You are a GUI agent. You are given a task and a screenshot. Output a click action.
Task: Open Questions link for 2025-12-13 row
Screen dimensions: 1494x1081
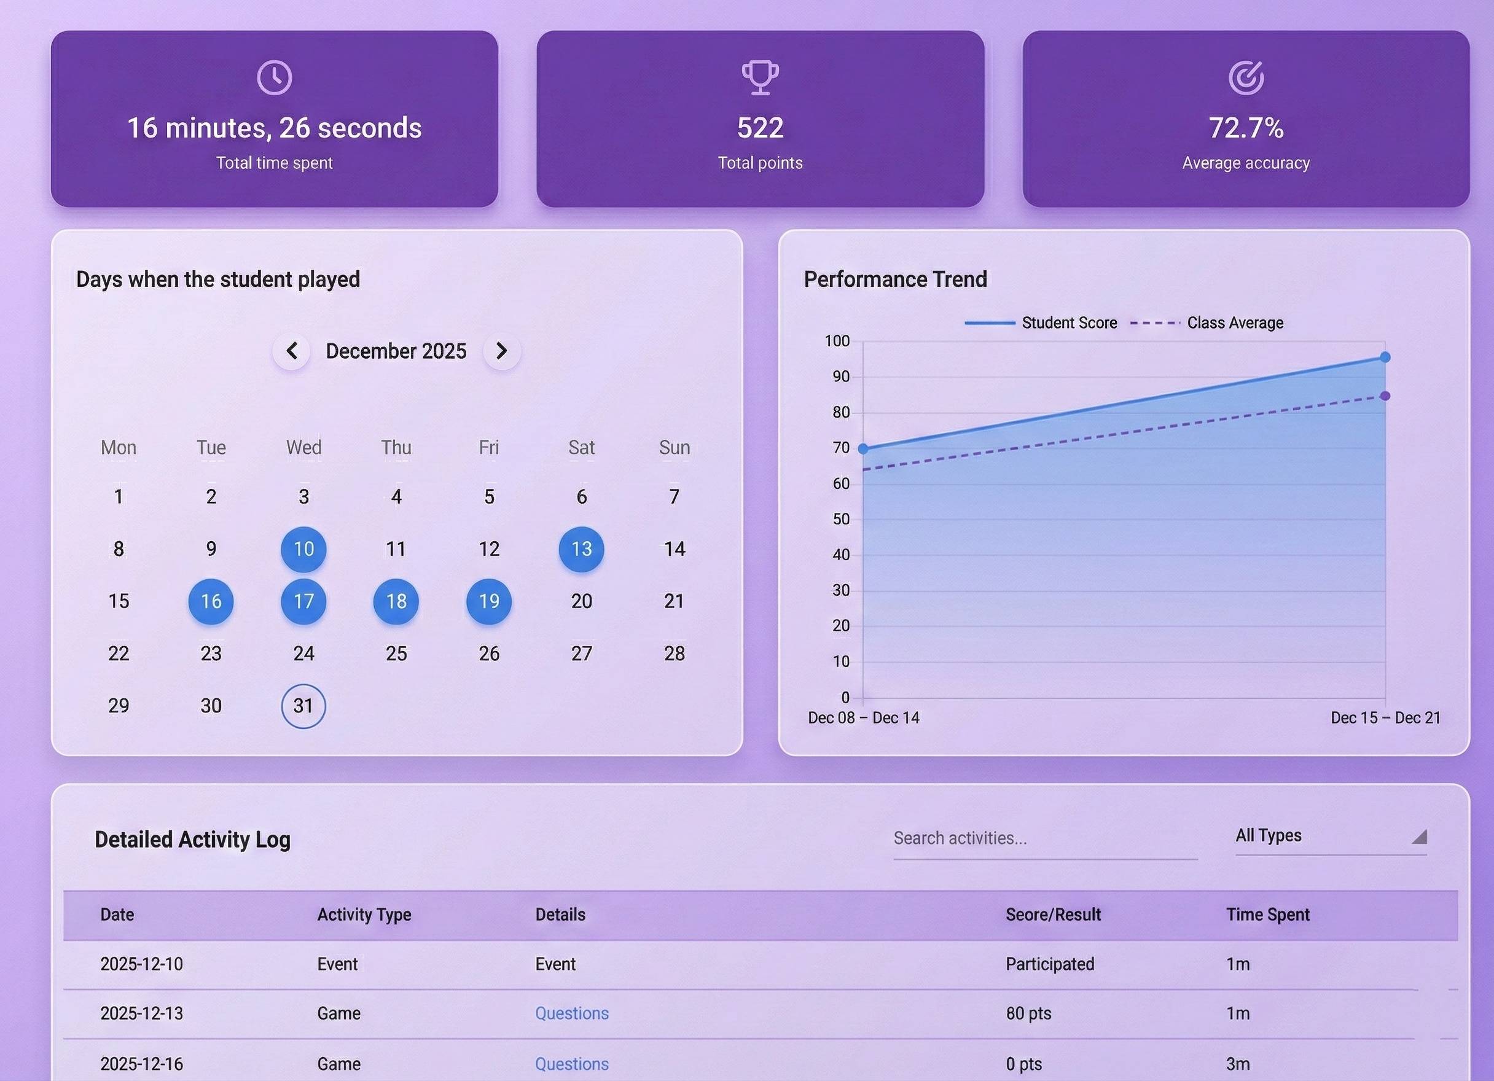pyautogui.click(x=571, y=1013)
